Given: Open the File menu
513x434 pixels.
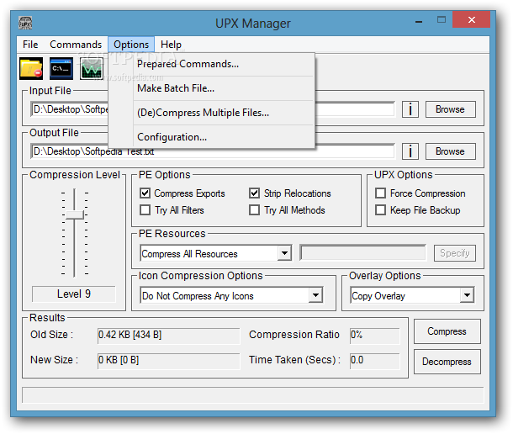Looking at the screenshot, I should (x=30, y=45).
